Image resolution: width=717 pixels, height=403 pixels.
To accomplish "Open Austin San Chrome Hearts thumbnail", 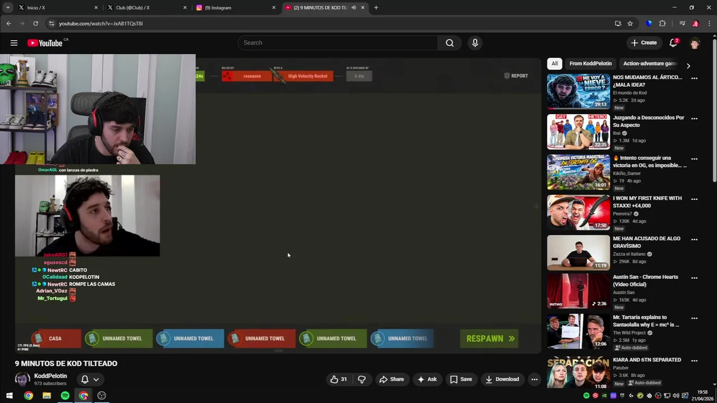I will click(x=579, y=291).
